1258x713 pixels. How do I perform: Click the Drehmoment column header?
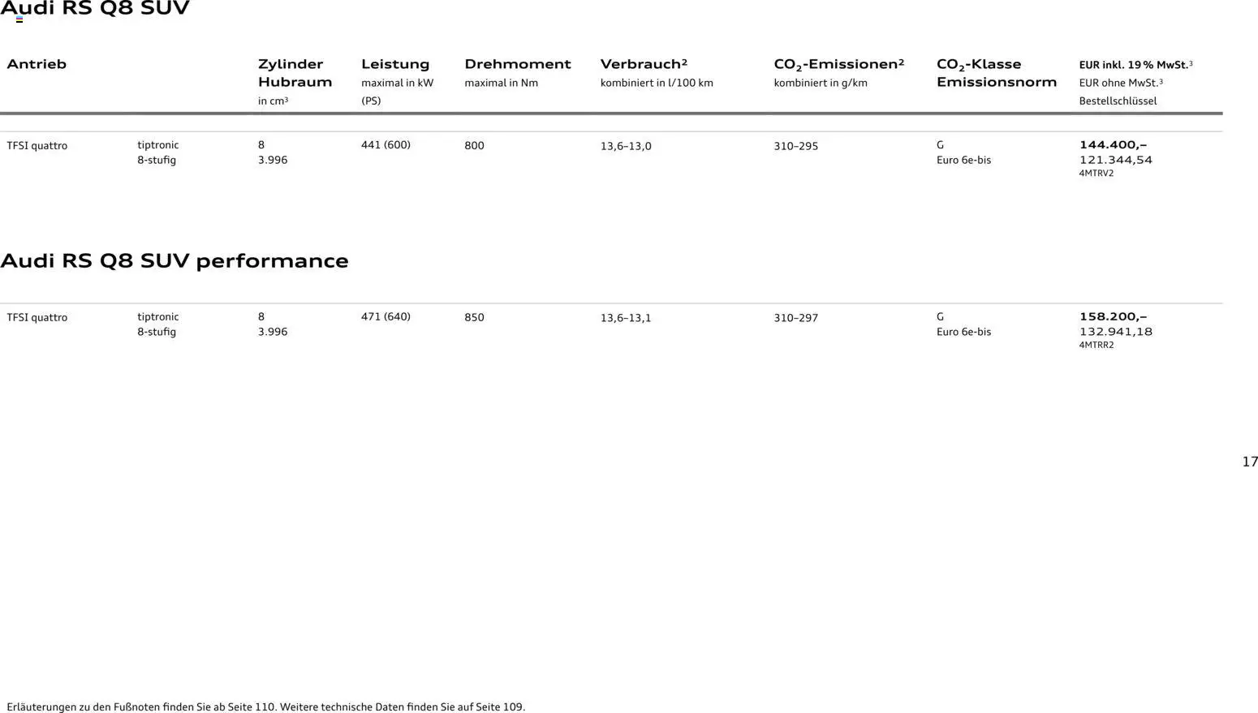(517, 64)
